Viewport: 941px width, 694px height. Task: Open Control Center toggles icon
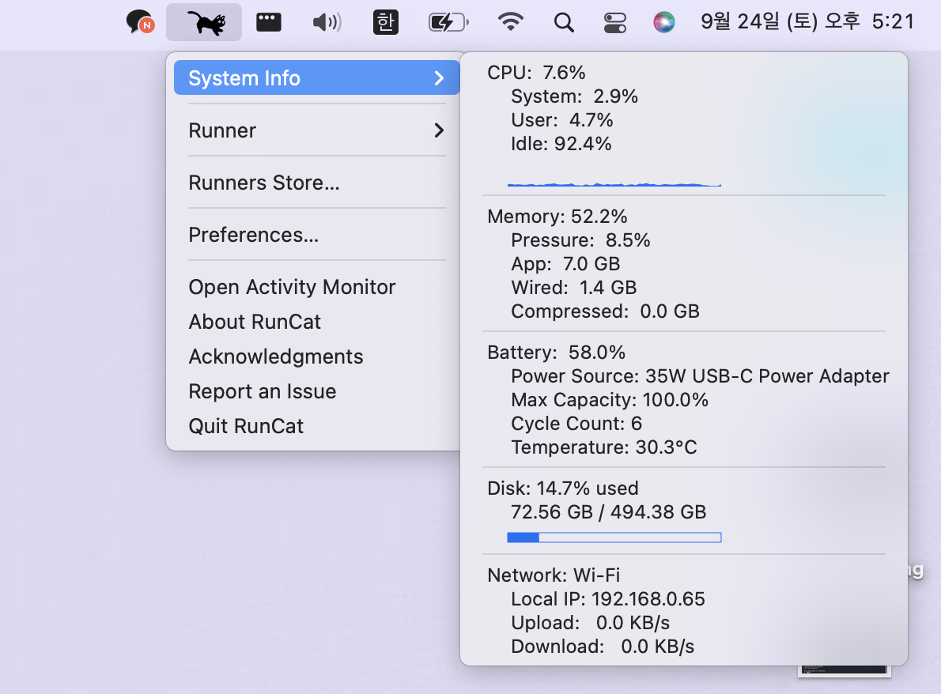[615, 23]
